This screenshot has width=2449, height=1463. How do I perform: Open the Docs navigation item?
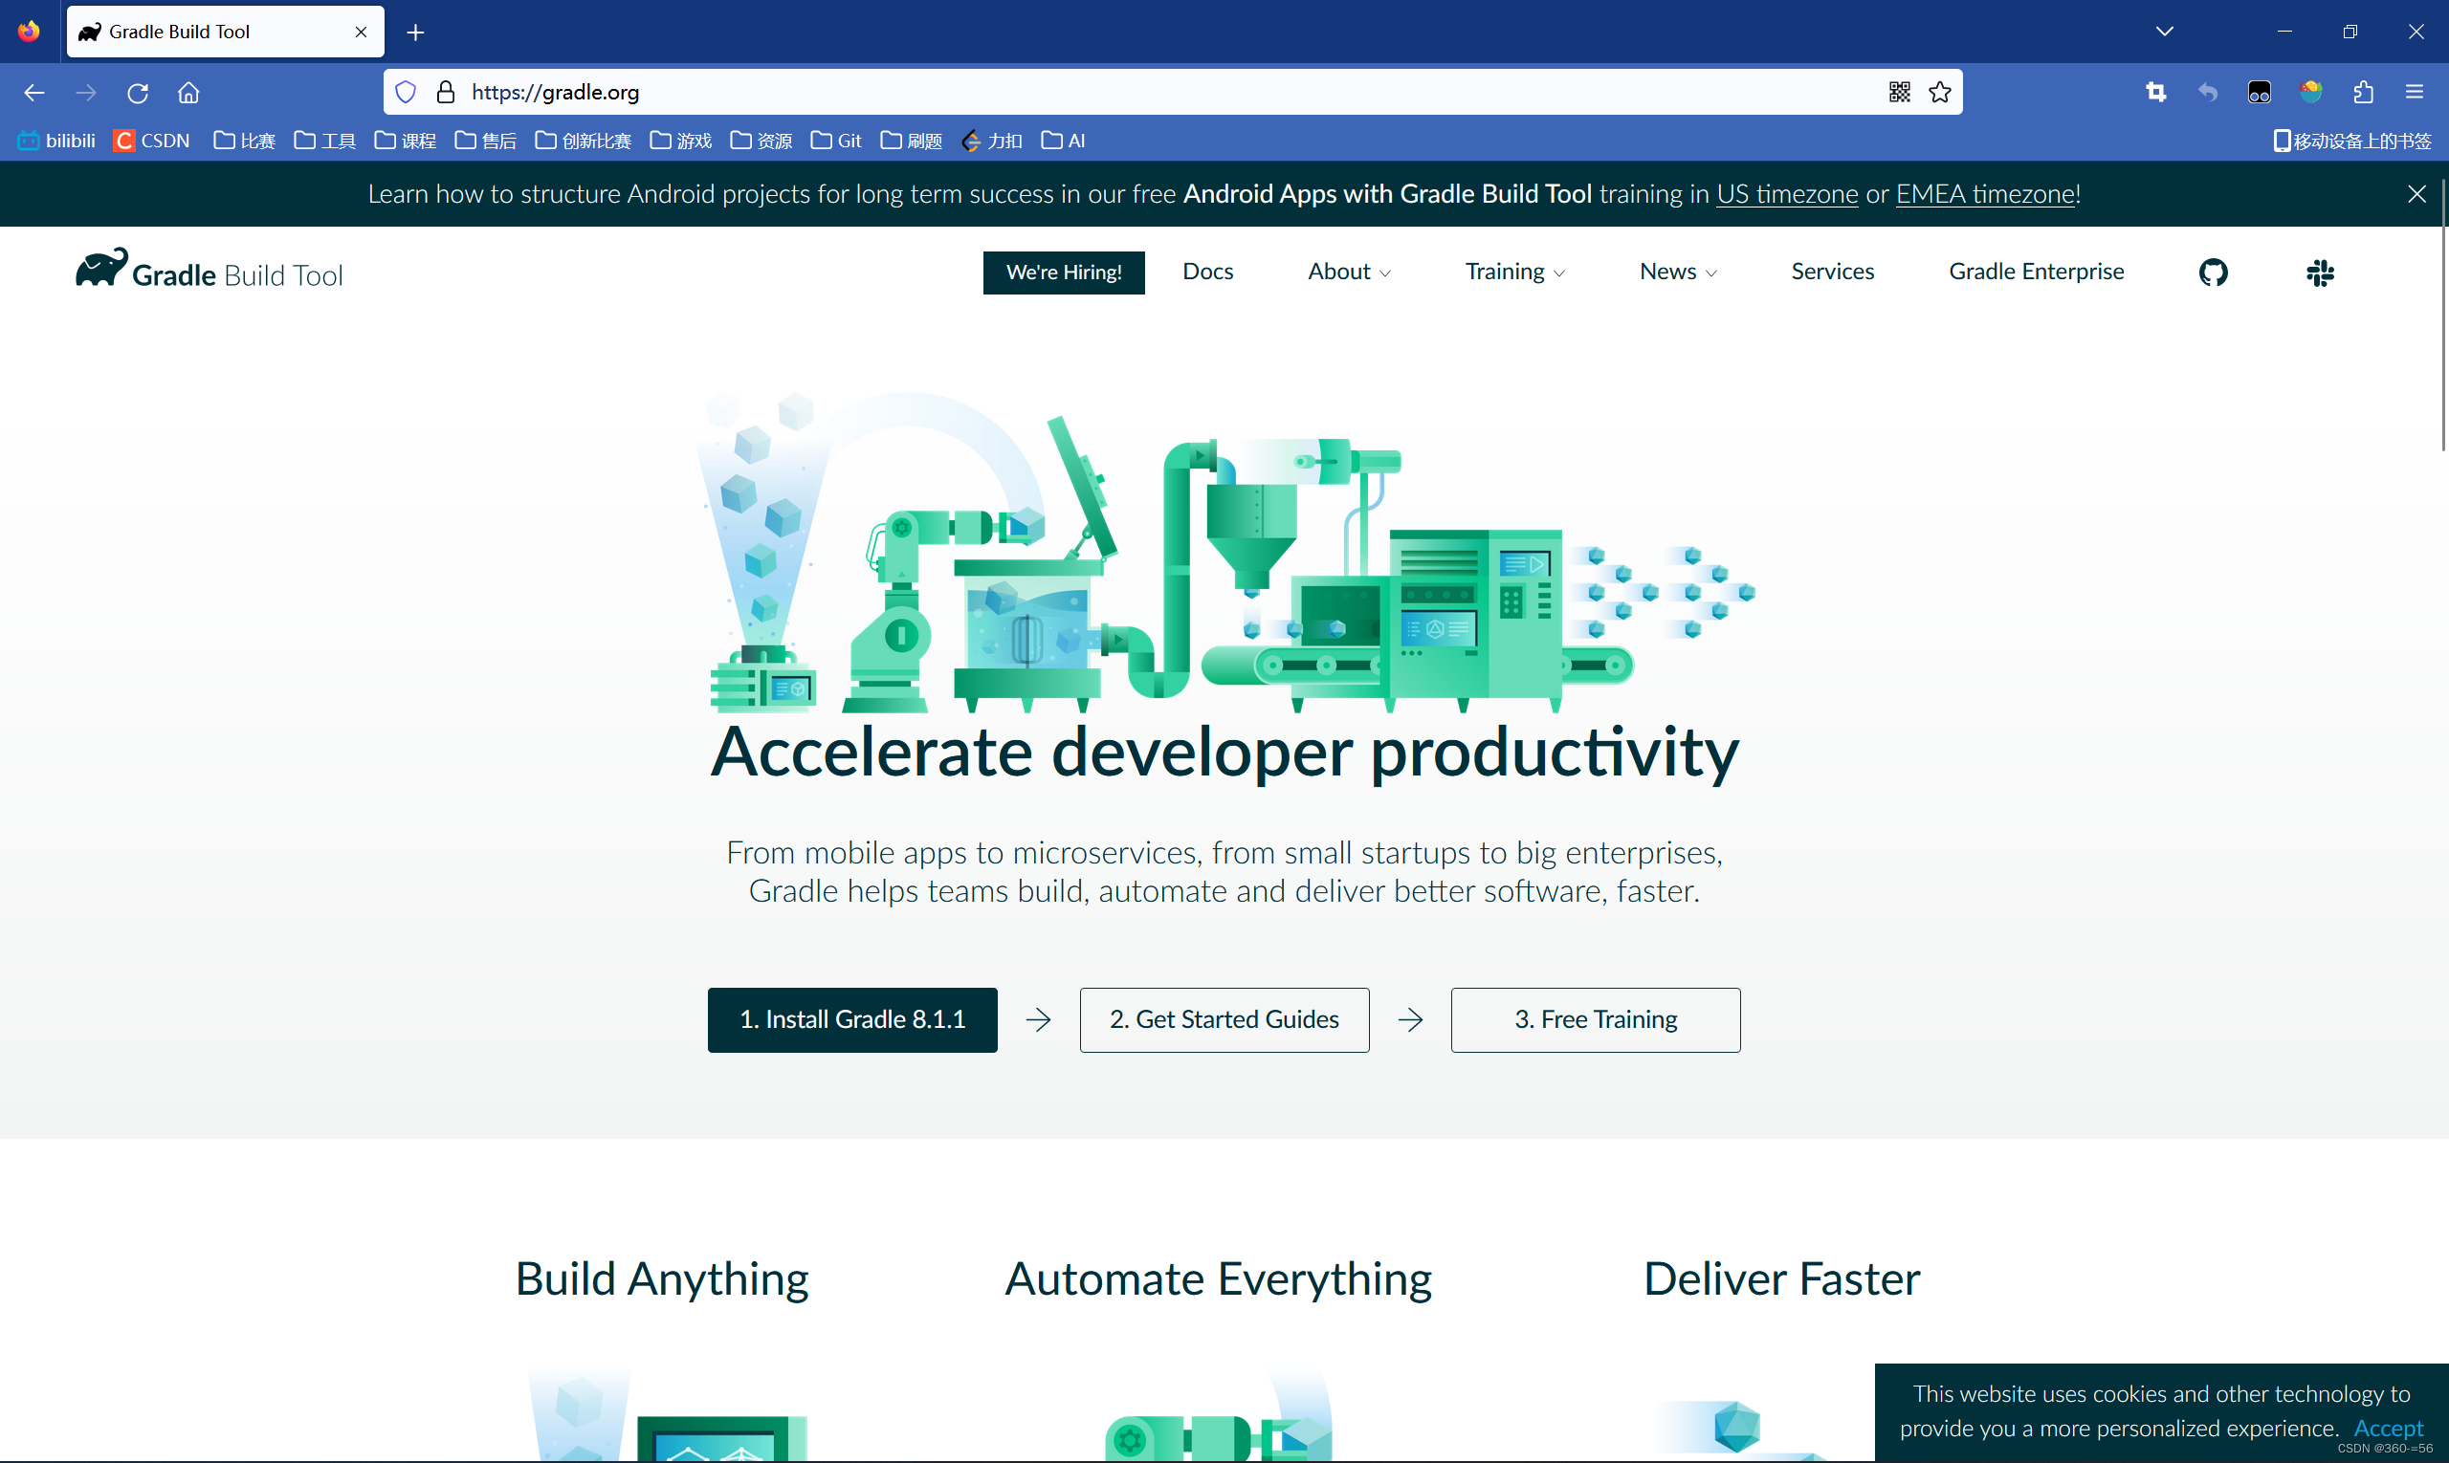[x=1207, y=273]
